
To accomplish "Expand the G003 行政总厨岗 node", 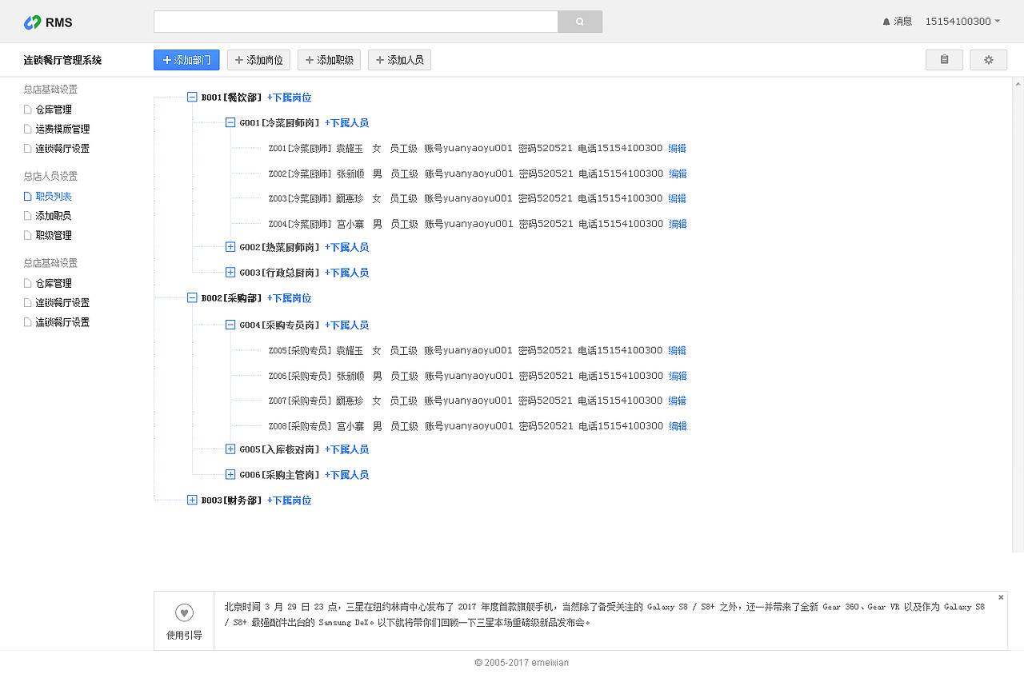I will pos(230,273).
